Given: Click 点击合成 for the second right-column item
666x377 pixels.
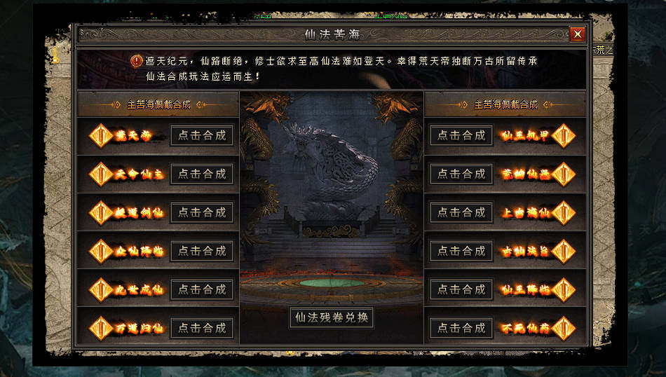Looking at the screenshot, I should click(x=461, y=174).
